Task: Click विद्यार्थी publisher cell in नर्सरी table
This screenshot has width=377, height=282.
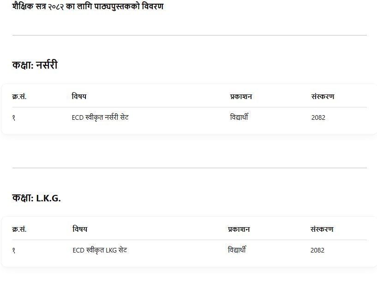Action: point(239,117)
